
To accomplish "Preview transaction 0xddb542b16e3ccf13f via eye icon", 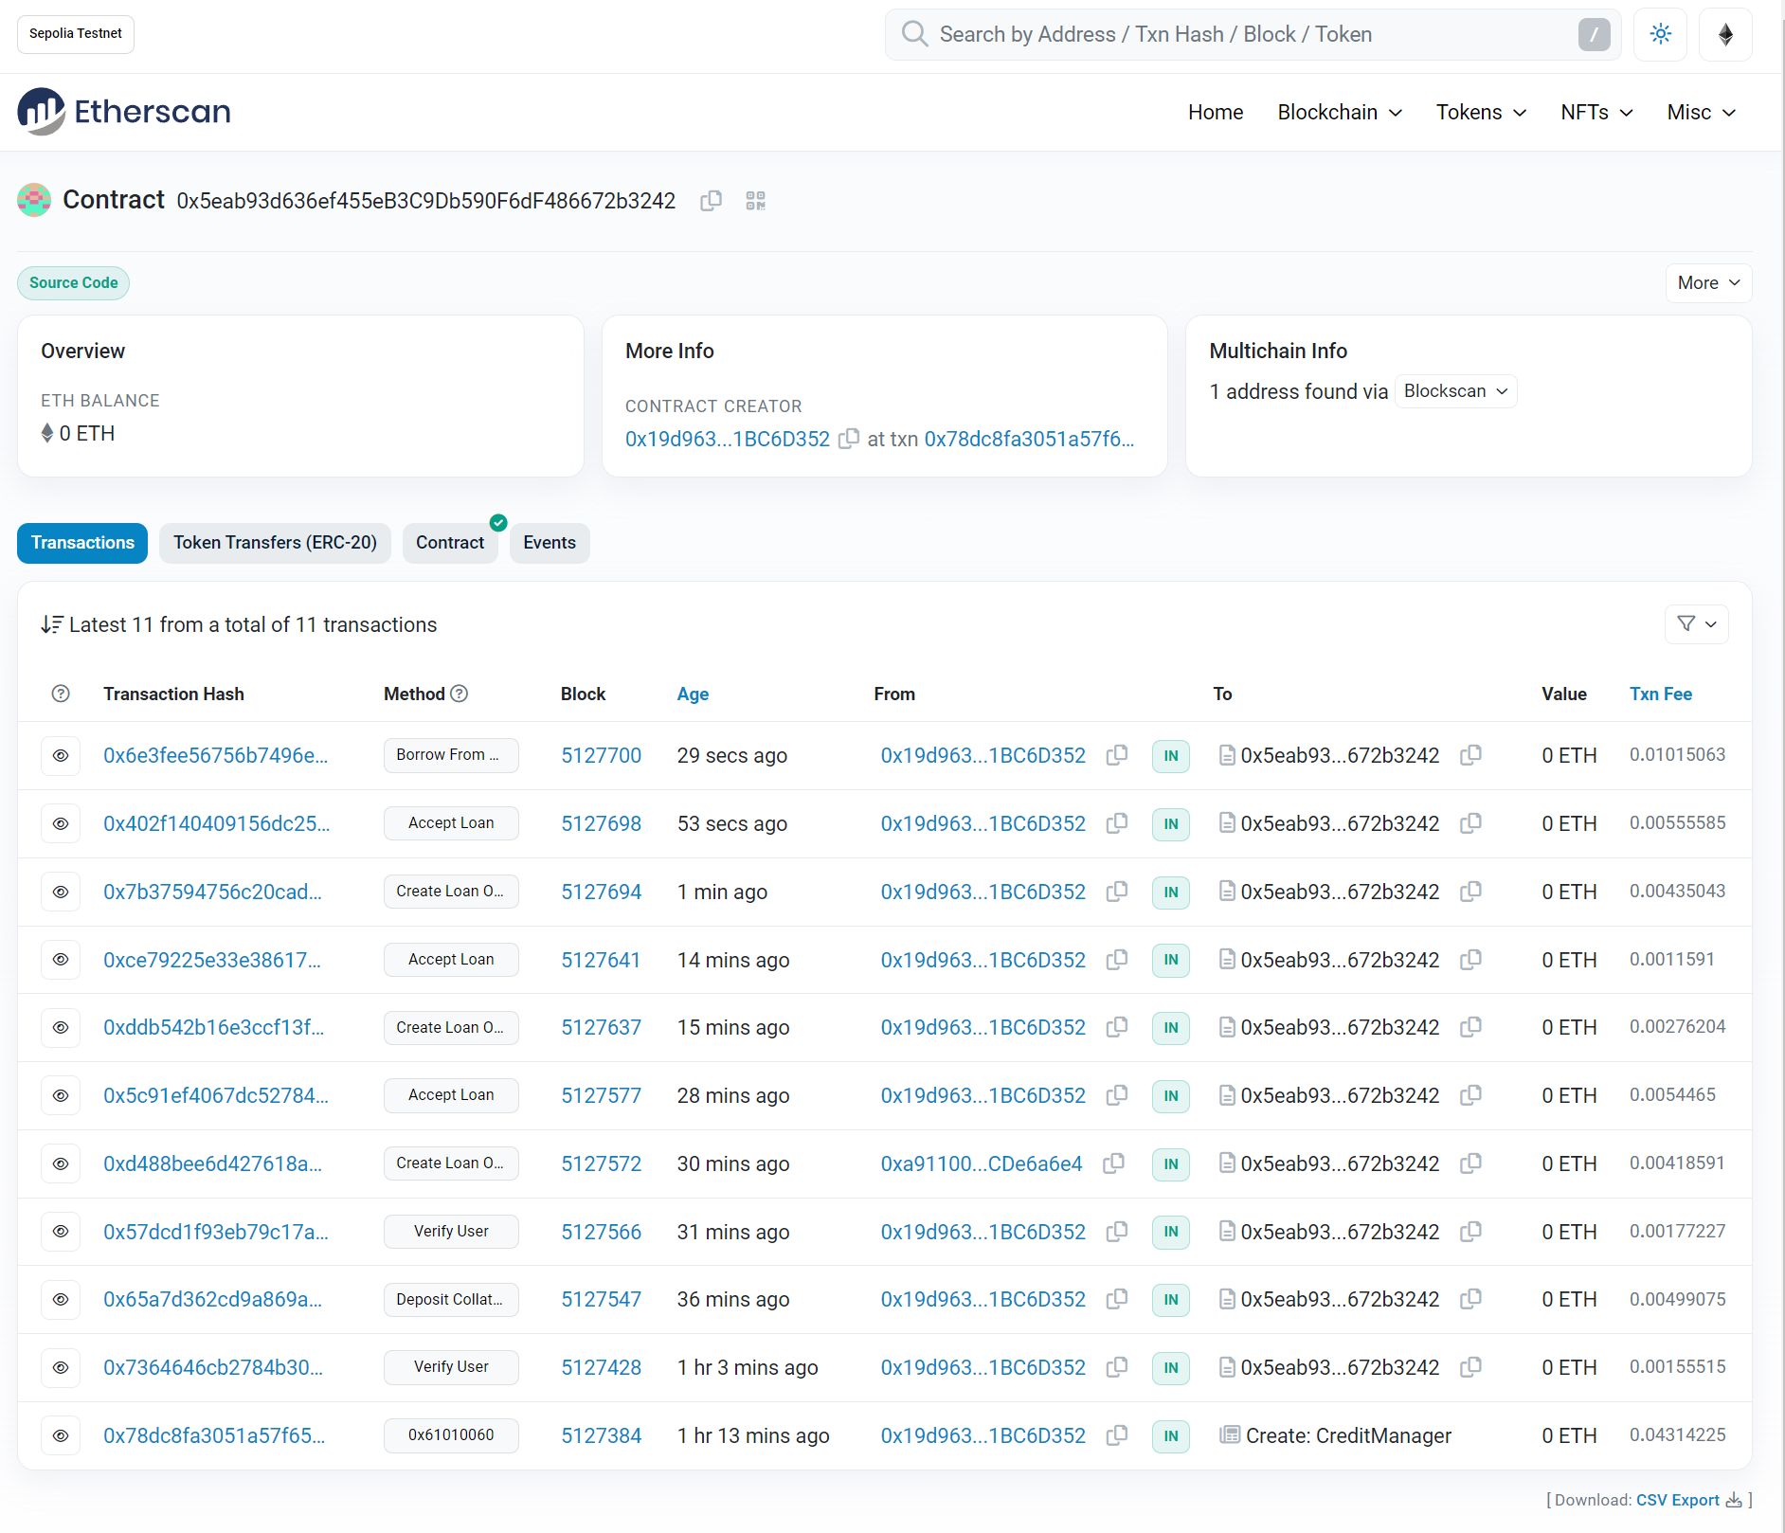I will (61, 1027).
